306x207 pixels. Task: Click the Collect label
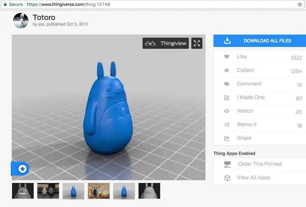coord(246,70)
